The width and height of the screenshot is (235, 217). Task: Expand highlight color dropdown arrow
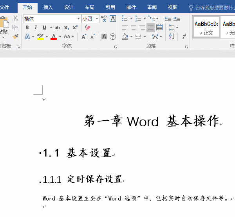[47, 37]
